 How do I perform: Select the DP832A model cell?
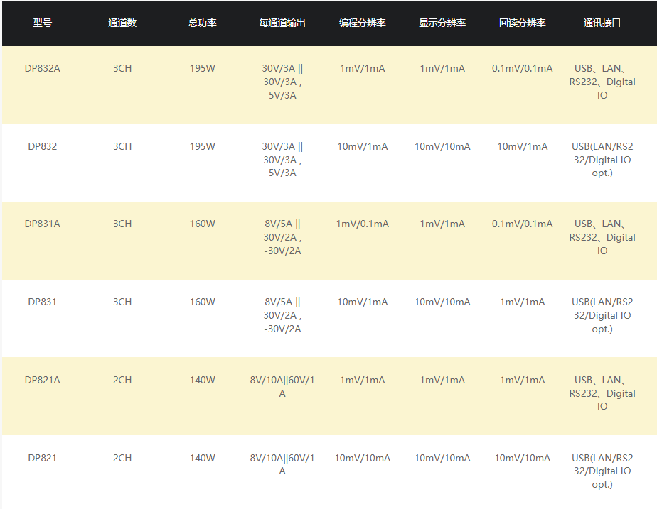[x=43, y=68]
